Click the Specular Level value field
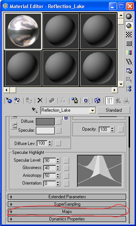This screenshot has height=226, width=136. pos(50,160)
